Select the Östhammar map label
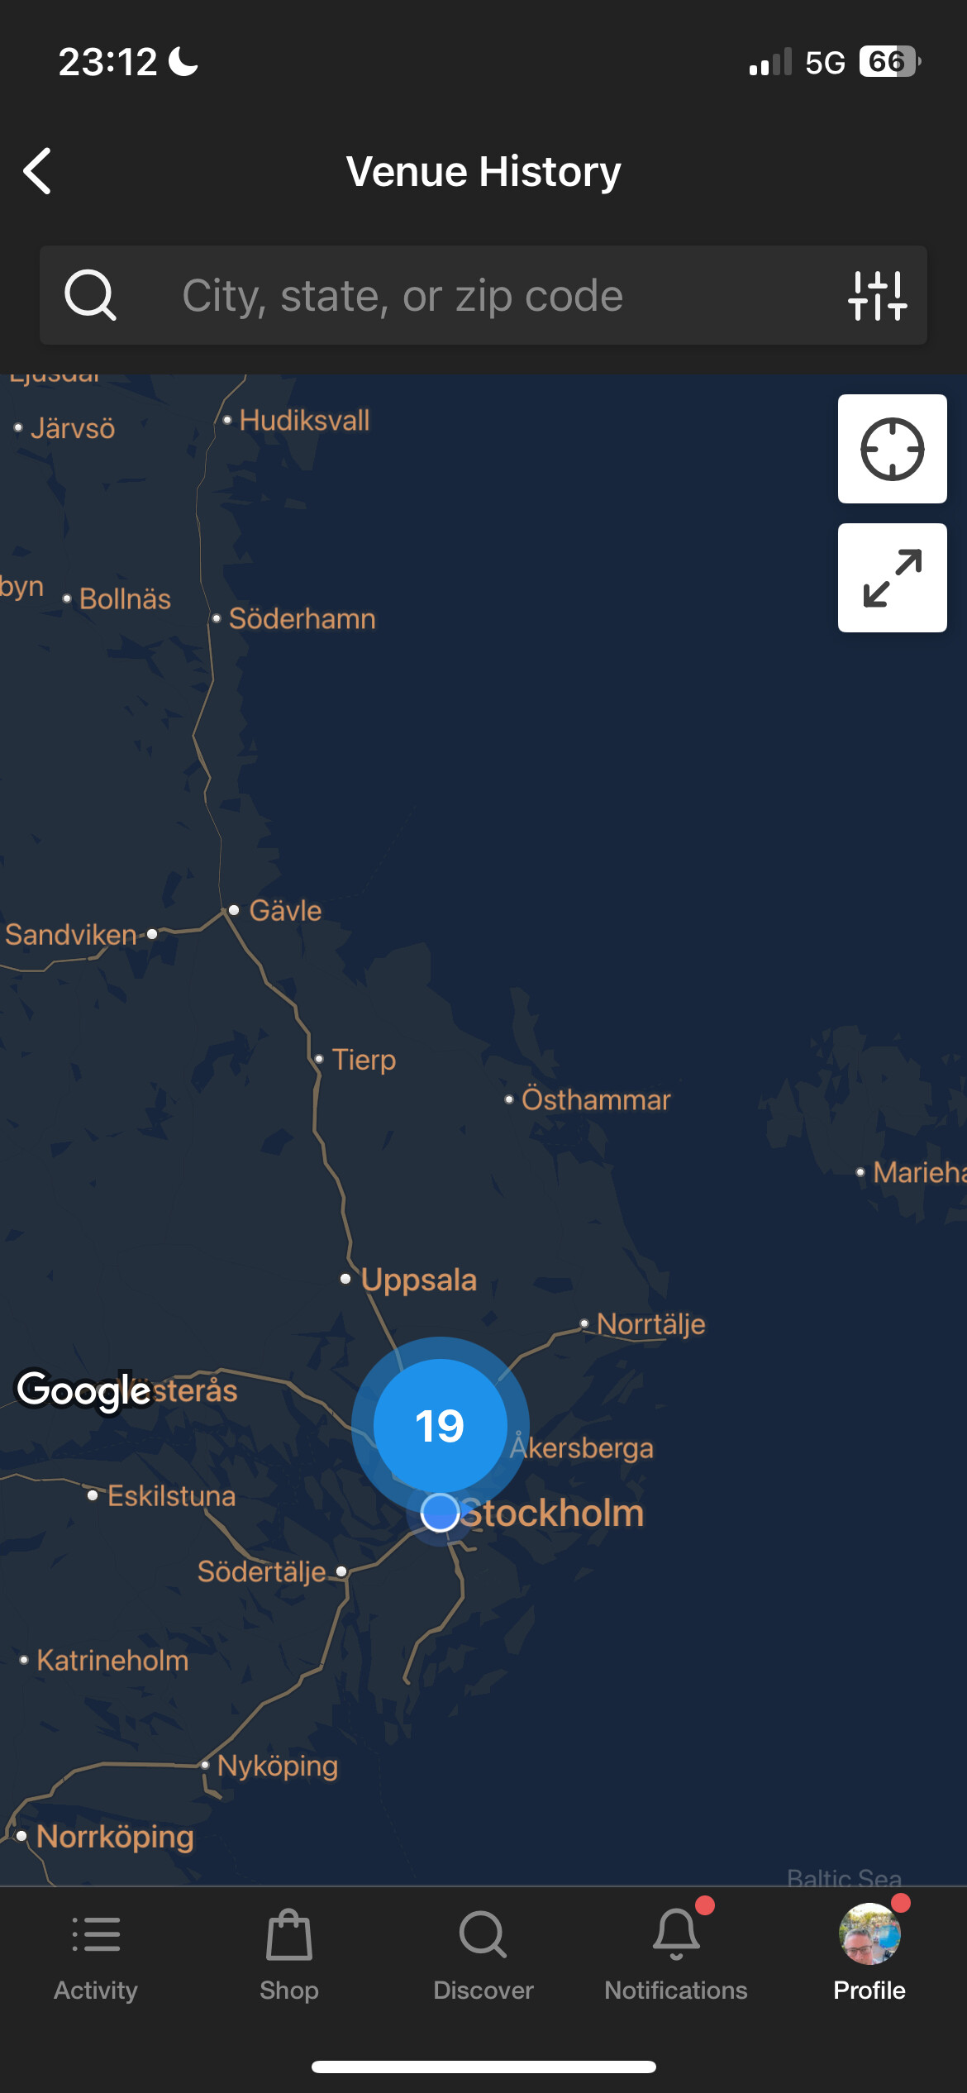967x2093 pixels. pos(596,1099)
